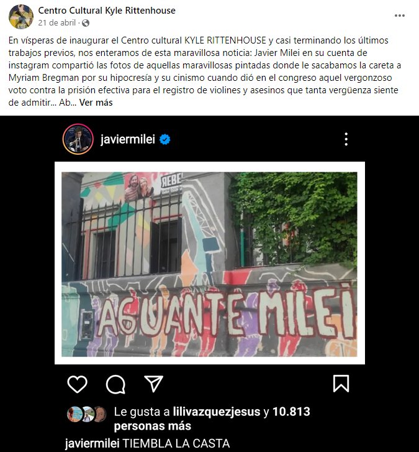Screen dimensions: 419x452
Task: Click javiermilei's blue verified badge
Action: 165,139
